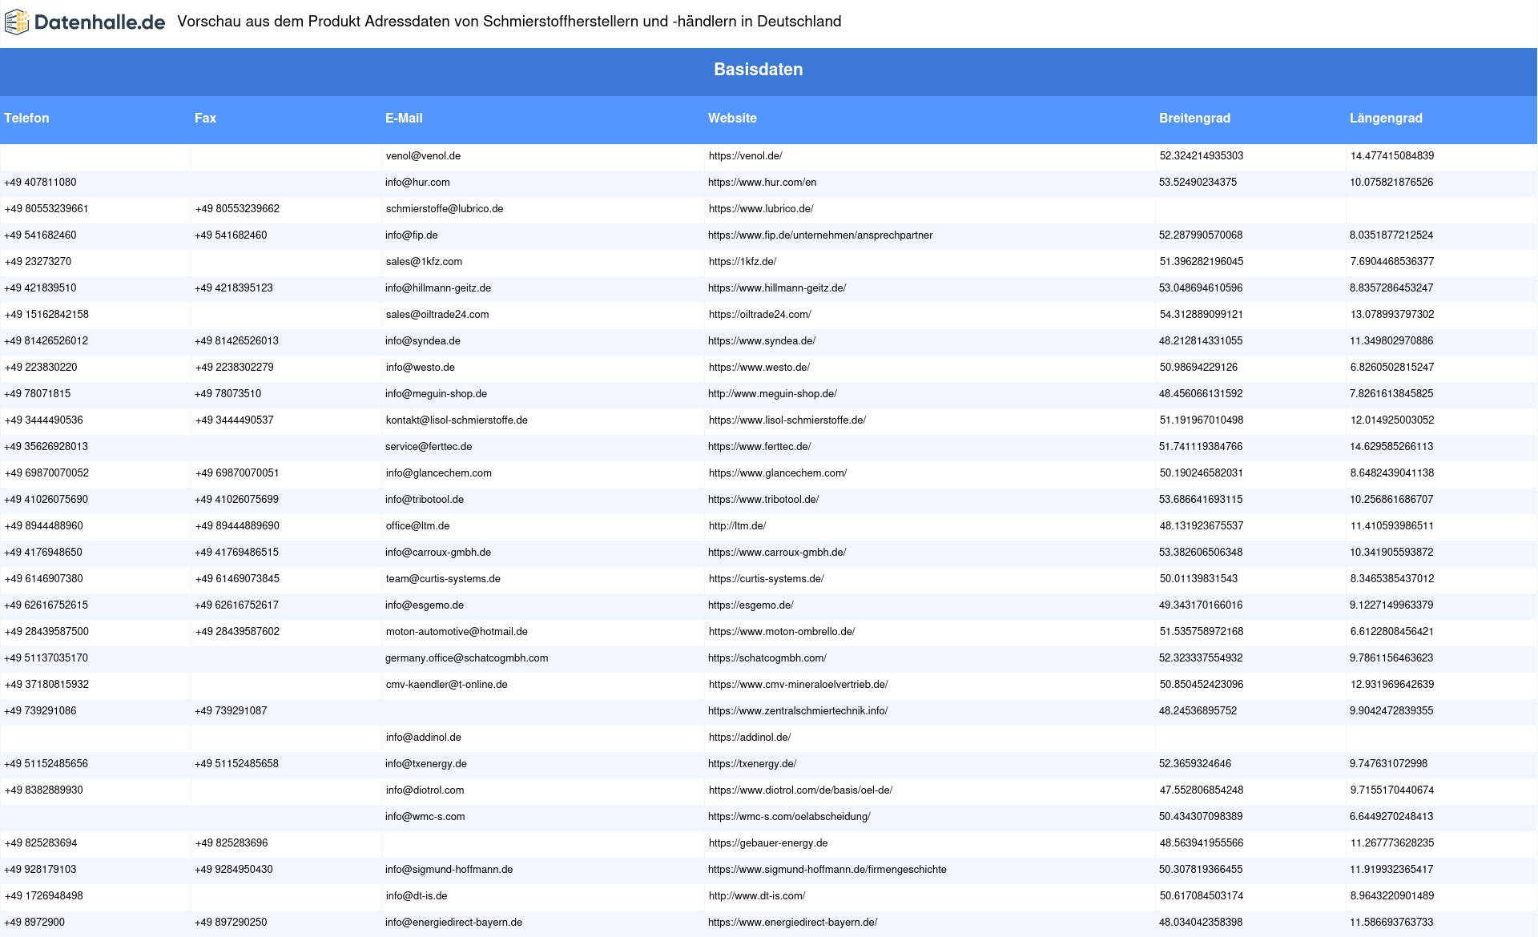The width and height of the screenshot is (1538, 937).
Task: Open https://www.syndea.de/ link
Action: [762, 341]
